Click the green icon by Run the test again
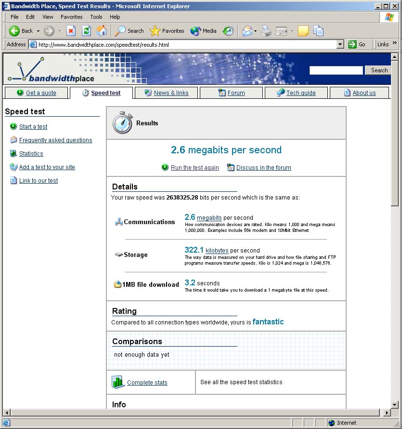 point(165,167)
